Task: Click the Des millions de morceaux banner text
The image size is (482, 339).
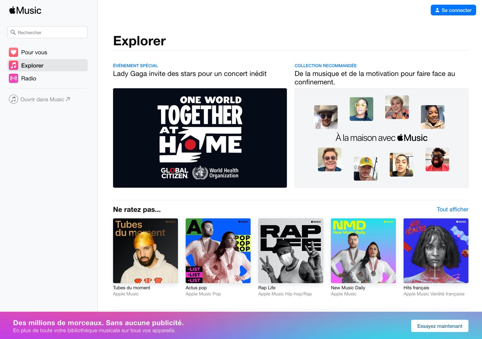Action: [x=98, y=323]
